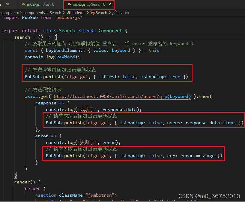Viewport: 245px width, 202px height.
Task: Click error.message in publish call
Action: click(x=197, y=156)
